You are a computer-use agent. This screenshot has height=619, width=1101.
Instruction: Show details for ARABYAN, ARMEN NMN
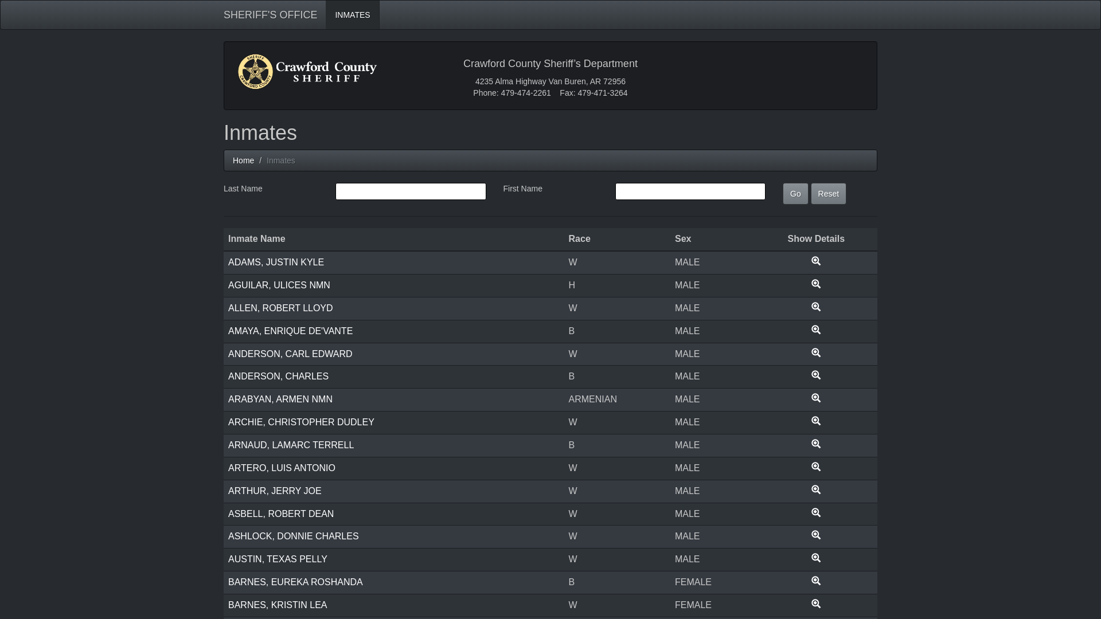pos(815,398)
